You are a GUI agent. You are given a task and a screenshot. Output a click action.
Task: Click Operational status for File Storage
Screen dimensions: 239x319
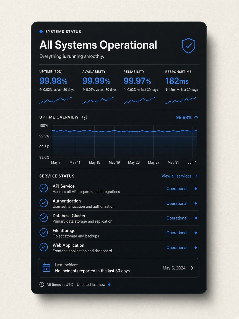[177, 233]
